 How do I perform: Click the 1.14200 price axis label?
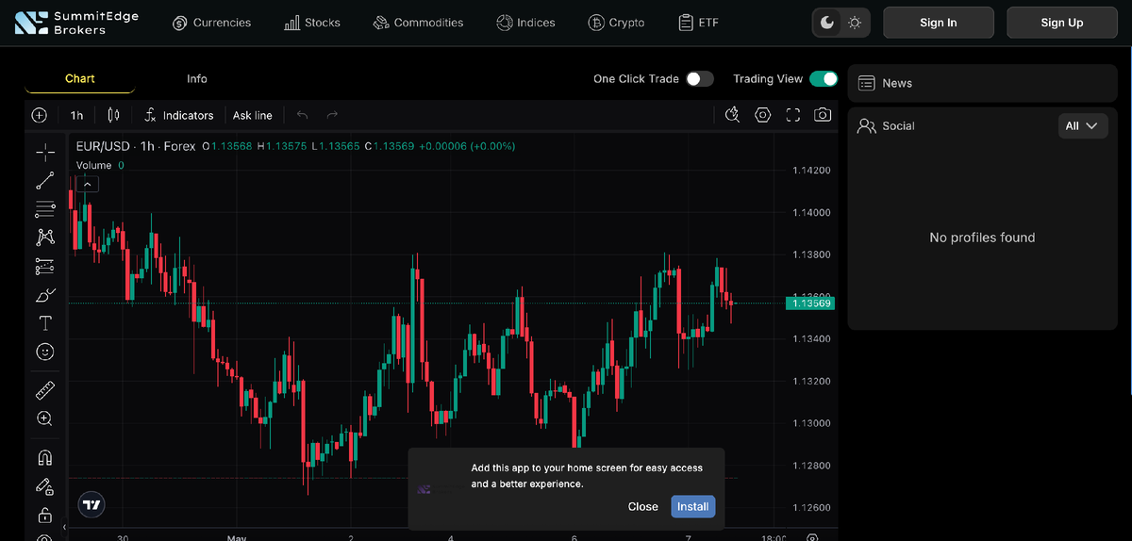coord(811,171)
